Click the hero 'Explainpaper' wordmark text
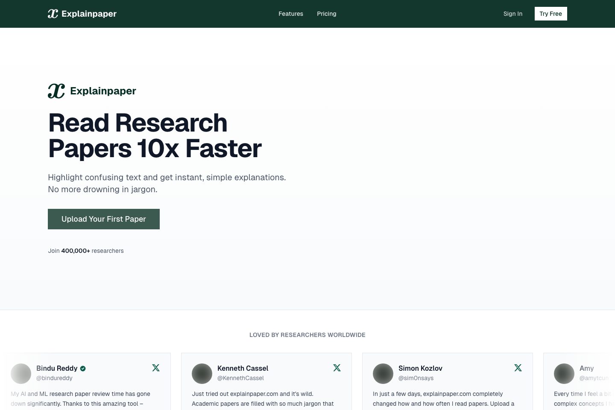This screenshot has height=410, width=615. [103, 91]
